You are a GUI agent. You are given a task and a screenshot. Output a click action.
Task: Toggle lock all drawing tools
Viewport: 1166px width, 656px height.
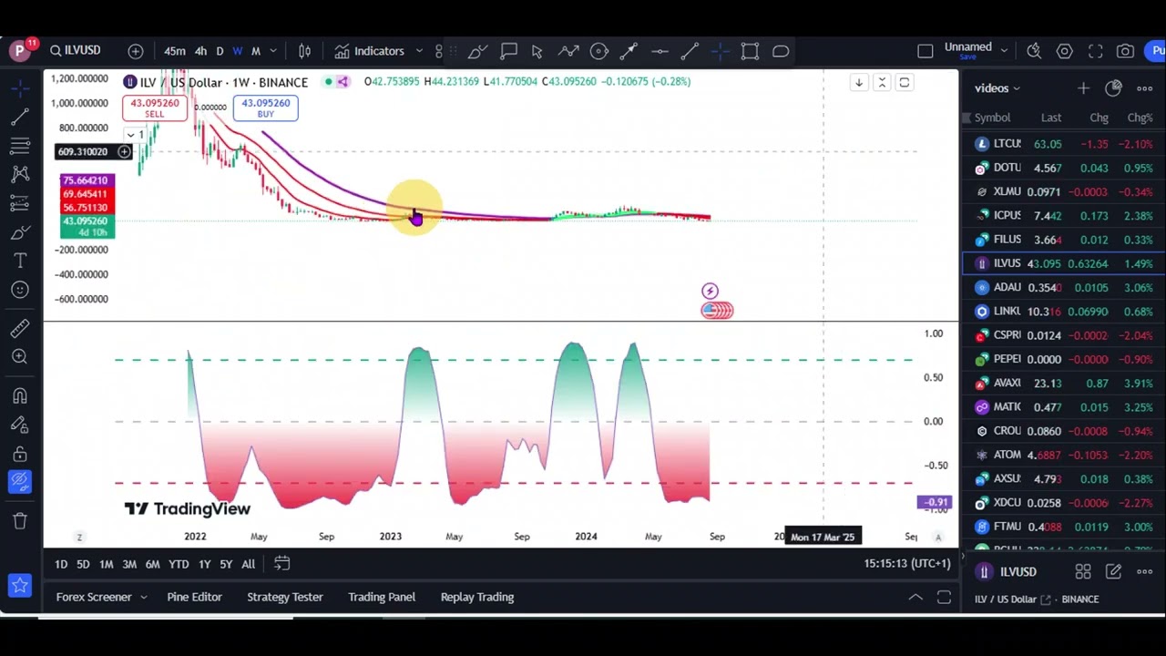(x=20, y=454)
